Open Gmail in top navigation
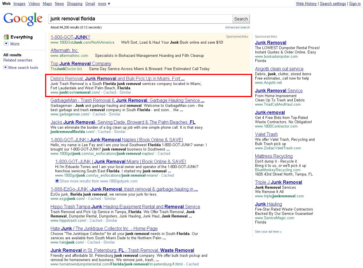 coord(90,3)
